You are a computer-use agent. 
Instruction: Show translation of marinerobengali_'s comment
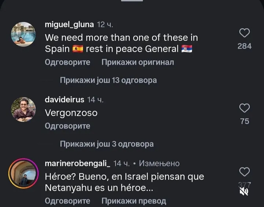pyautogui.click(x=134, y=201)
